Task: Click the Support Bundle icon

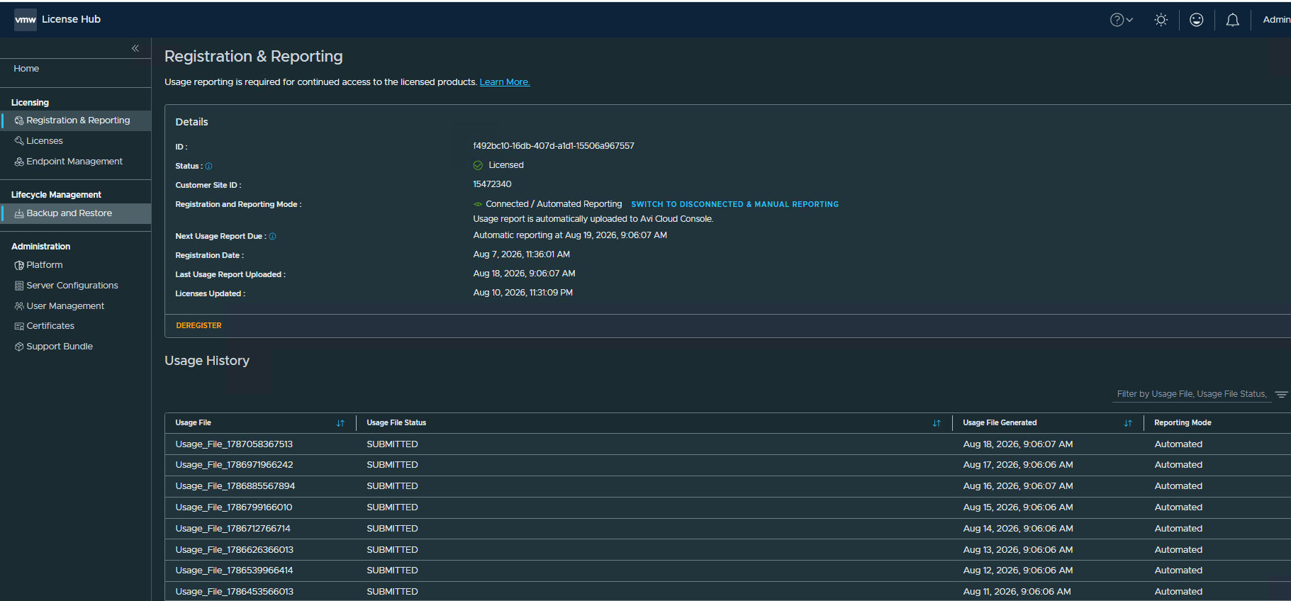Action: [19, 347]
